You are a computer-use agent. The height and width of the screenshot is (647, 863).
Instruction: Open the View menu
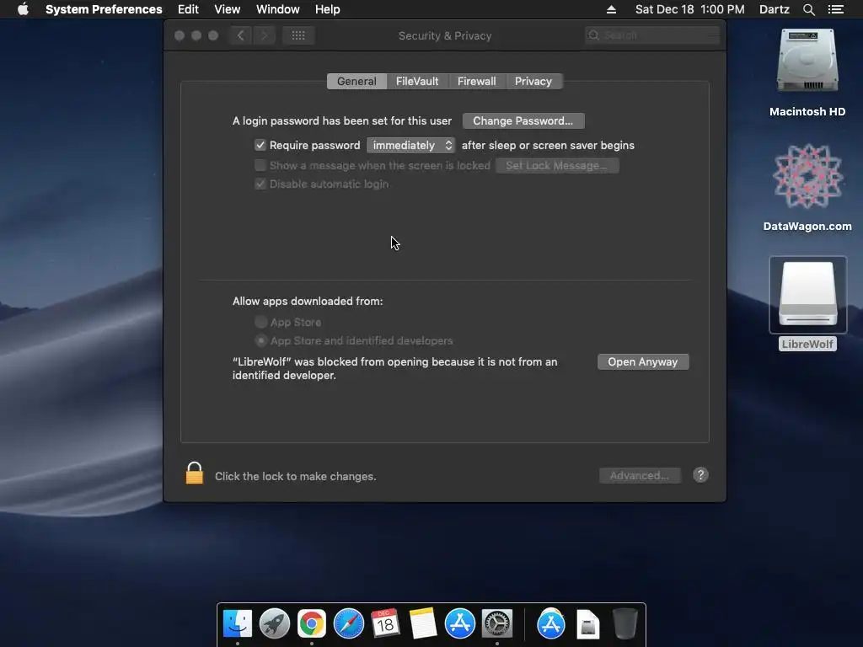[228, 9]
